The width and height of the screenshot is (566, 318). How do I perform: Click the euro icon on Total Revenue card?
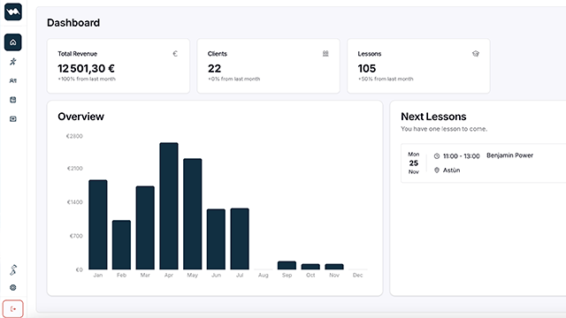point(175,54)
